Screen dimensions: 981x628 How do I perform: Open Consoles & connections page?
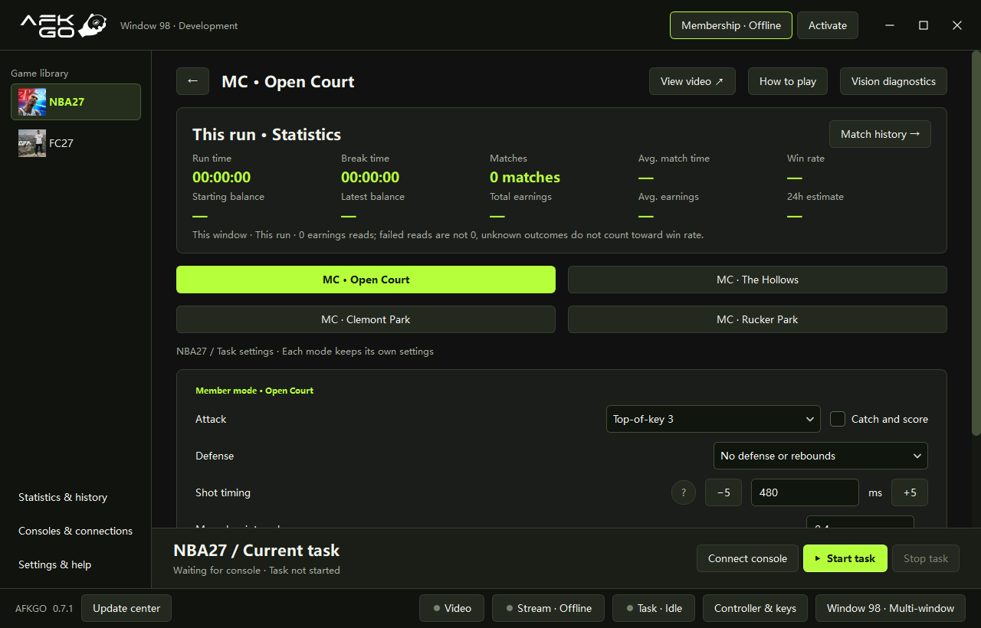pos(76,531)
